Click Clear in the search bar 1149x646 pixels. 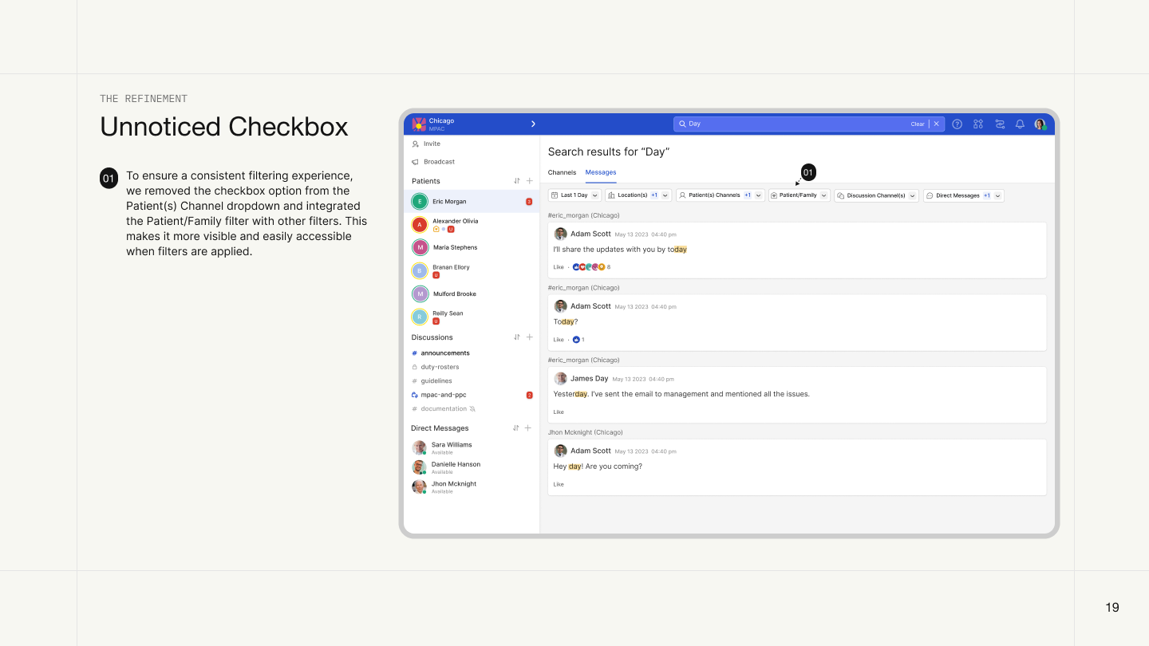pos(918,124)
